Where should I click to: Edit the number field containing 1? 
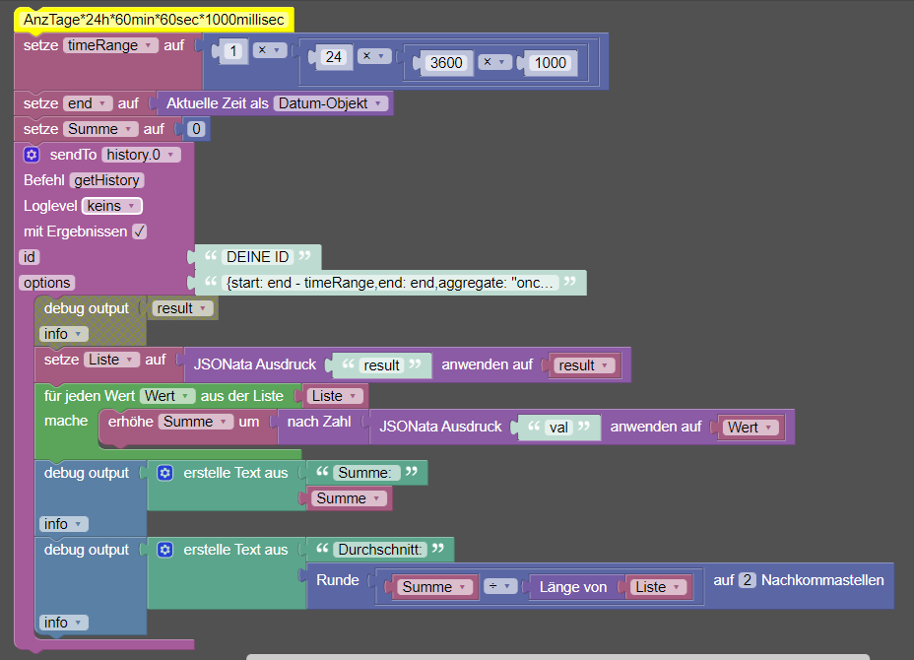point(233,51)
